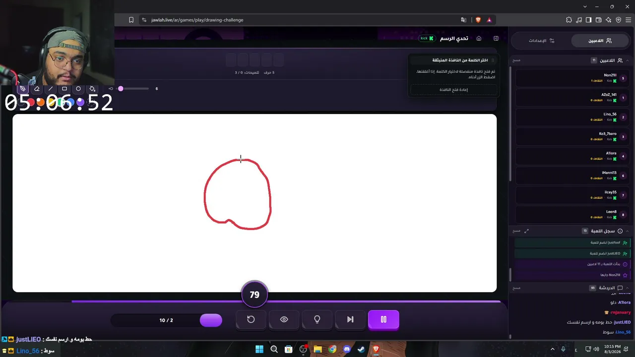Open the Windows Start menu

tap(259, 349)
